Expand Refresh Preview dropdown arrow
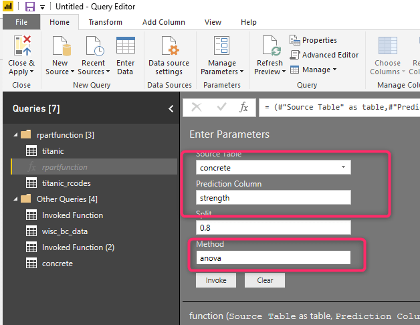This screenshot has height=325, width=420. coord(284,72)
